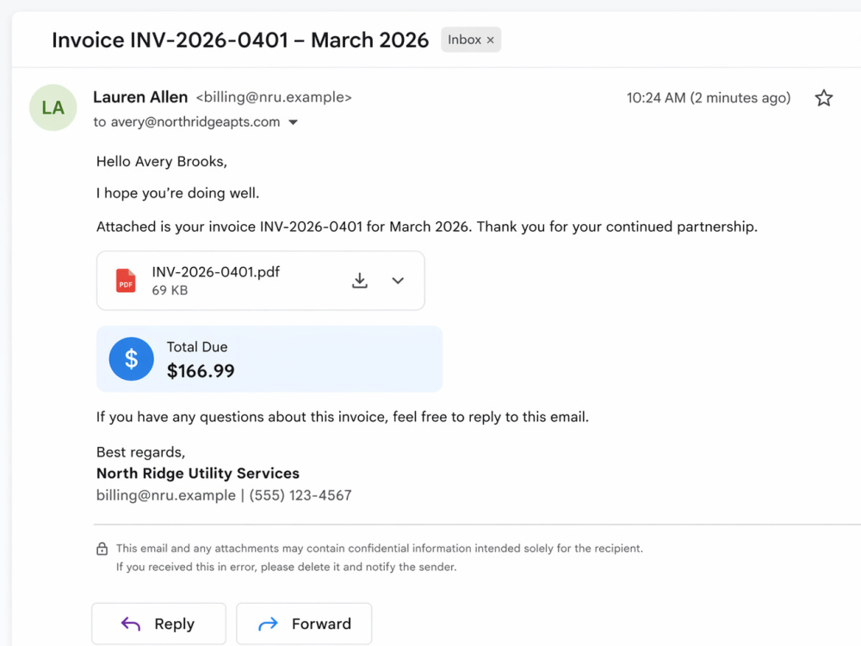Click the Inbox label chip

471,40
